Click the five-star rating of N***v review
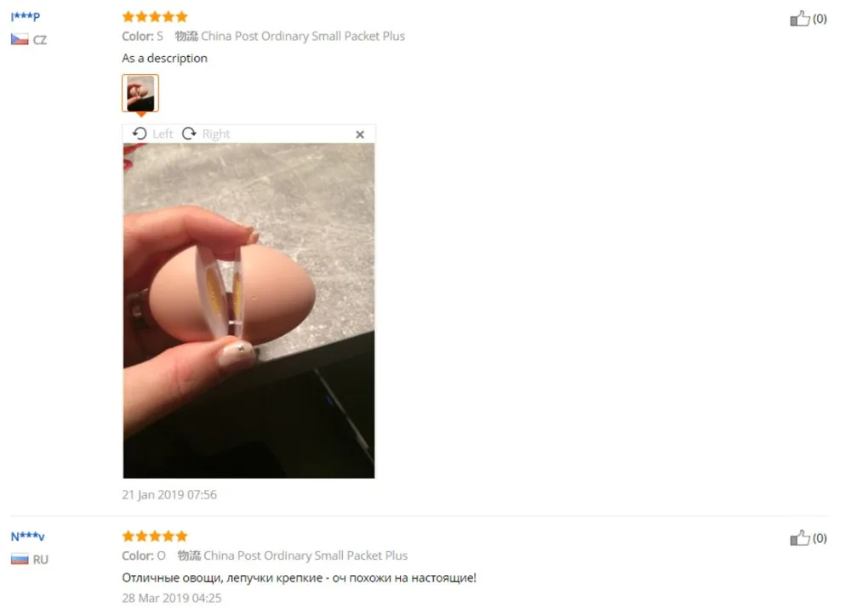Image resolution: width=851 pixels, height=615 pixels. pyautogui.click(x=155, y=537)
